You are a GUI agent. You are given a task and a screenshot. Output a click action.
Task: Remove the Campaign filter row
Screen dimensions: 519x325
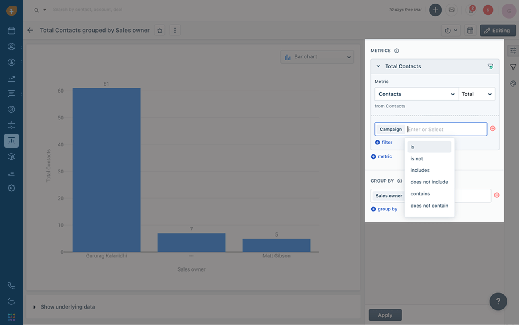point(492,129)
